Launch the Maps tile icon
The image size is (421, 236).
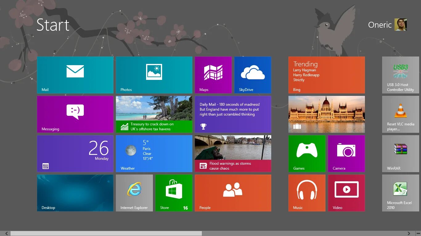point(213,73)
